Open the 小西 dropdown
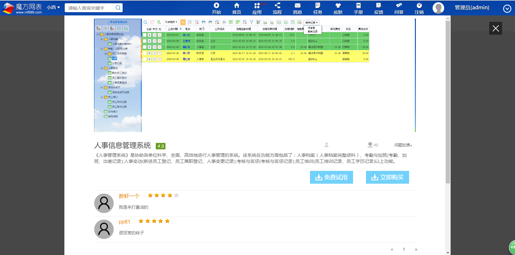Screen dimensions: 515x255 (x=53, y=7)
